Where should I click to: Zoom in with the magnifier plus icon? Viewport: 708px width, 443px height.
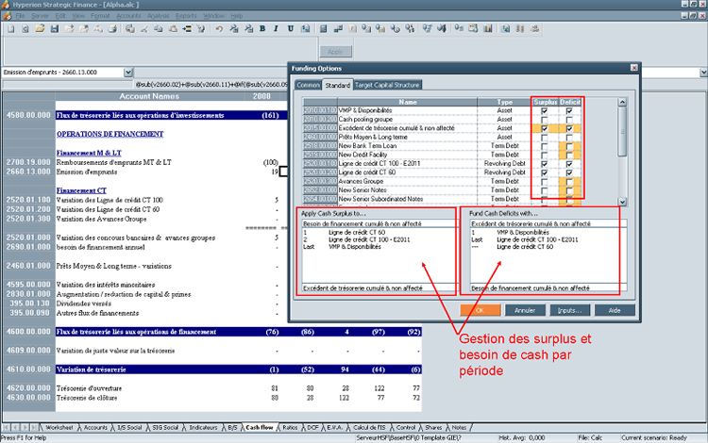234,29
